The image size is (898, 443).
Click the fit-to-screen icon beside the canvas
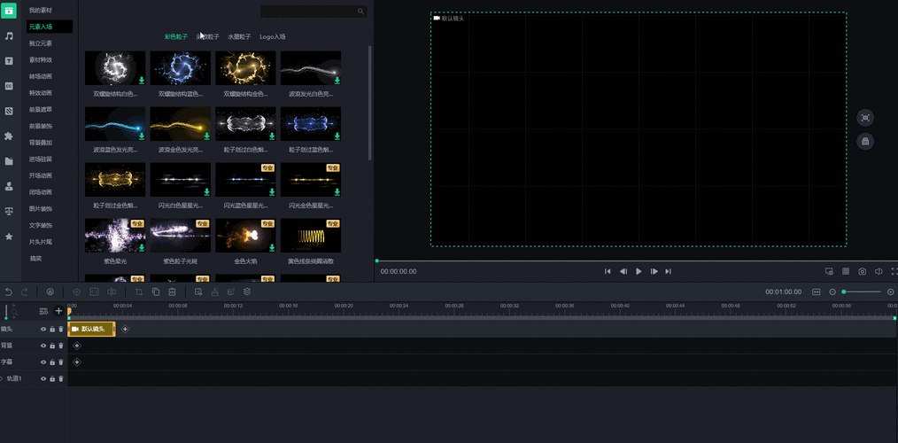tap(865, 118)
